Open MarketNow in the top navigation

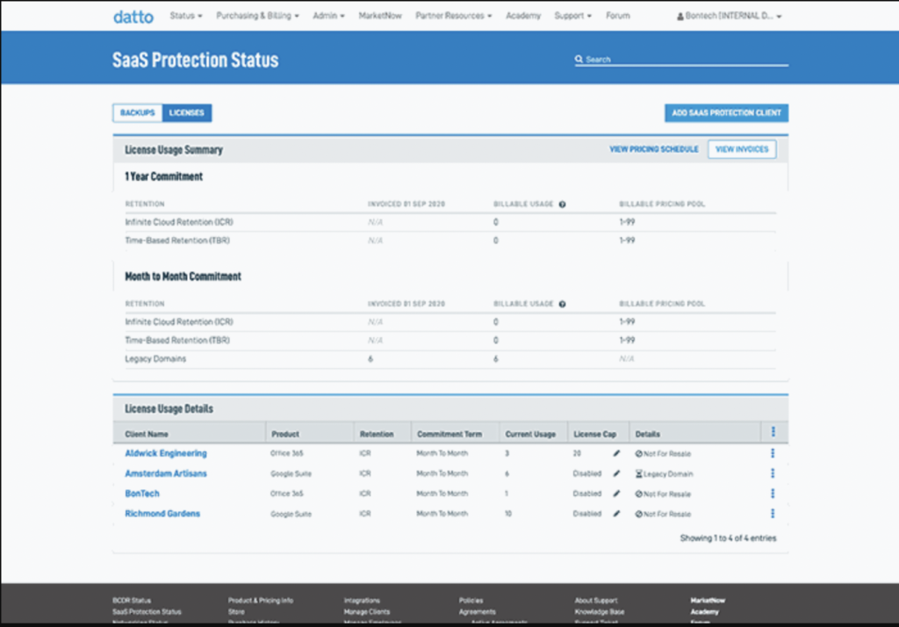tap(380, 16)
